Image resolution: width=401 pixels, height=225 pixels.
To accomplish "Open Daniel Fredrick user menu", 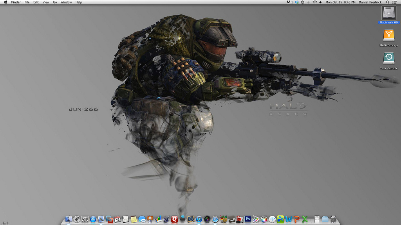I will [x=370, y=2].
